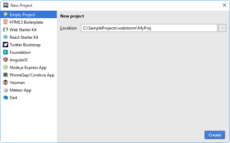
Task: Click the React atom icon
Action: pos(6,37)
